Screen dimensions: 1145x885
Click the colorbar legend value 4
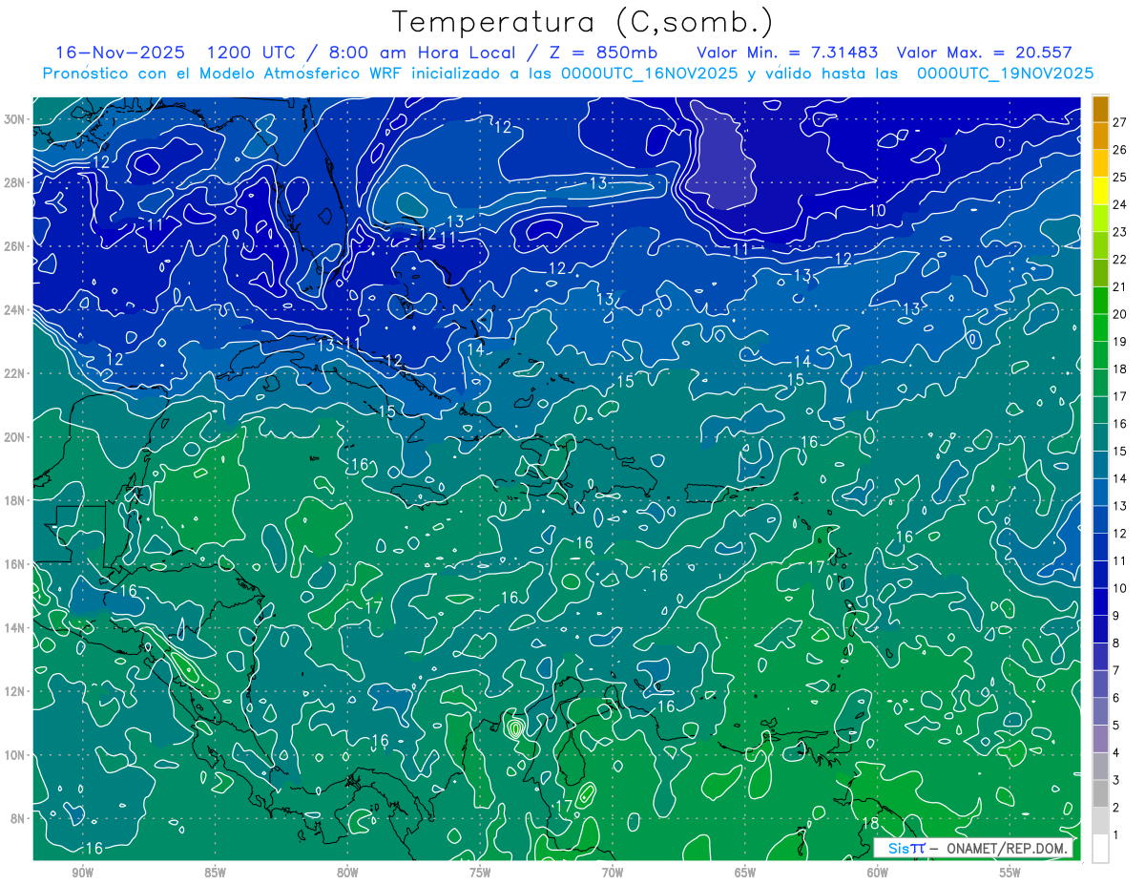click(x=1115, y=753)
